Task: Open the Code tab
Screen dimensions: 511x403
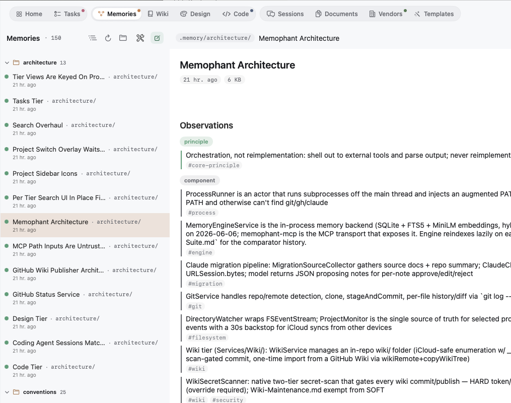Action: coord(236,14)
